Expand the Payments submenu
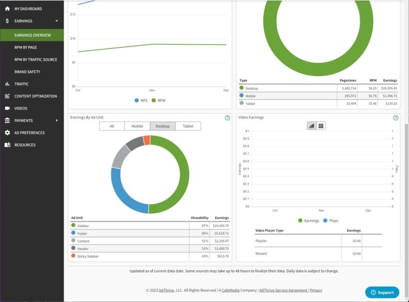This screenshot has height=302, width=409. (x=56, y=120)
